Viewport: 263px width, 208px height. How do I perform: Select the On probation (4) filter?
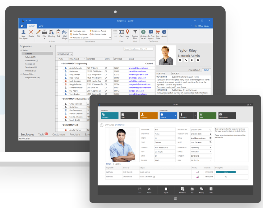(x=32, y=77)
